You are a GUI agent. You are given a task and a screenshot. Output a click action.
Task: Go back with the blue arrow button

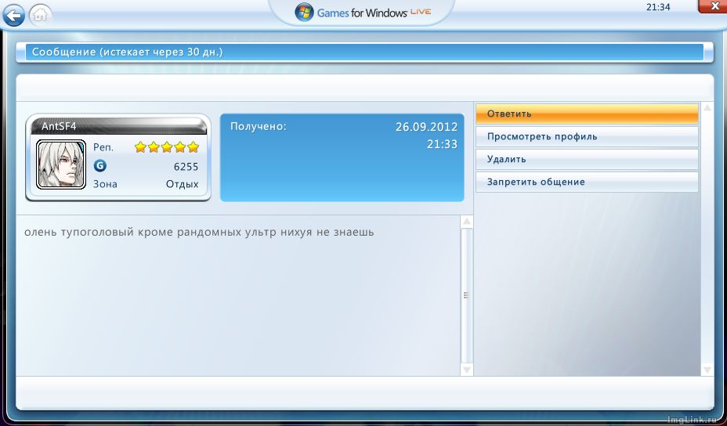pos(13,16)
